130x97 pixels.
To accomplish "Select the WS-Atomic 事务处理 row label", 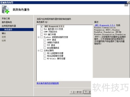I will [56, 59].
